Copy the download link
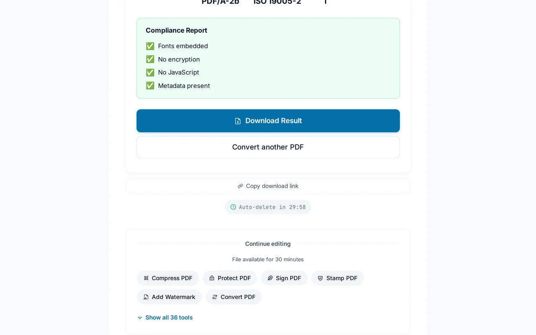Screen dimensions: 536x335 click(268, 186)
